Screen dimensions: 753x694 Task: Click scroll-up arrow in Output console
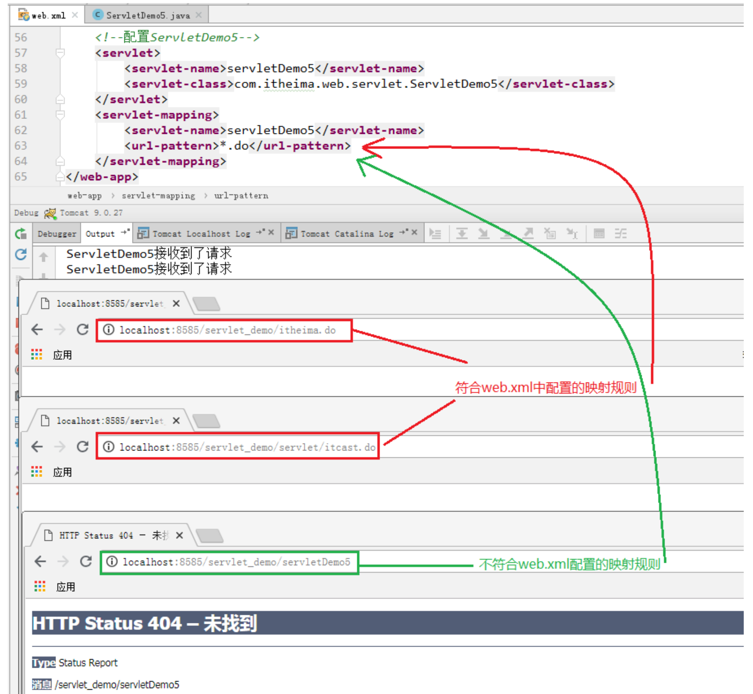44,257
